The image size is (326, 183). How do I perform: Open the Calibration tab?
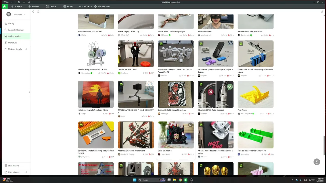tap(86, 6)
